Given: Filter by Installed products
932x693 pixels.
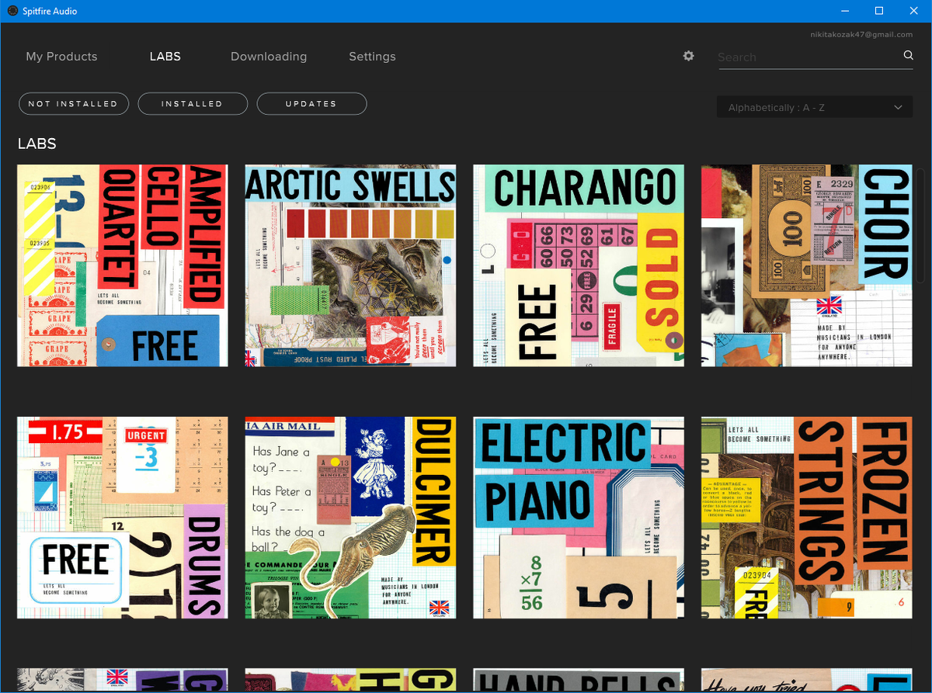Looking at the screenshot, I should tap(193, 103).
